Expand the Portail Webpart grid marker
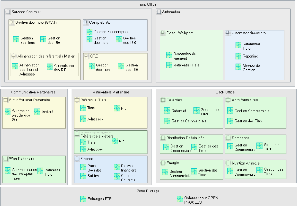The height and width of the screenshot is (206, 297). pyautogui.click(x=163, y=33)
